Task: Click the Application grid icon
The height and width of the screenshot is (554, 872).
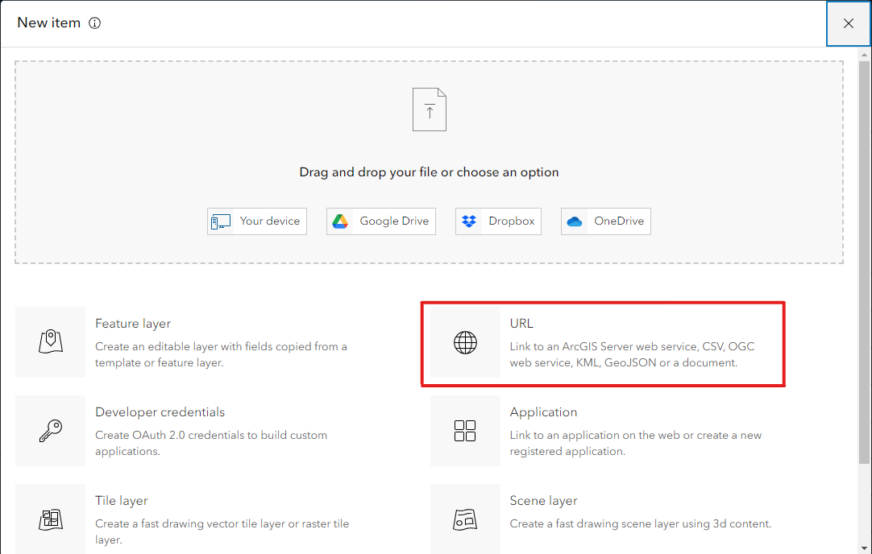Action: point(465,431)
